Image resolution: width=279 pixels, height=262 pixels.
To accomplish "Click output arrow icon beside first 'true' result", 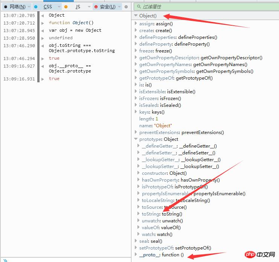I will tap(42, 59).
